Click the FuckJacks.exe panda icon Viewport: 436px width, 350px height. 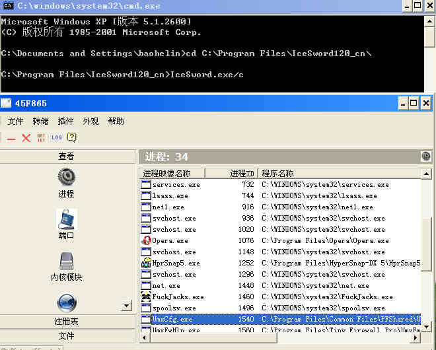pyautogui.click(x=146, y=297)
